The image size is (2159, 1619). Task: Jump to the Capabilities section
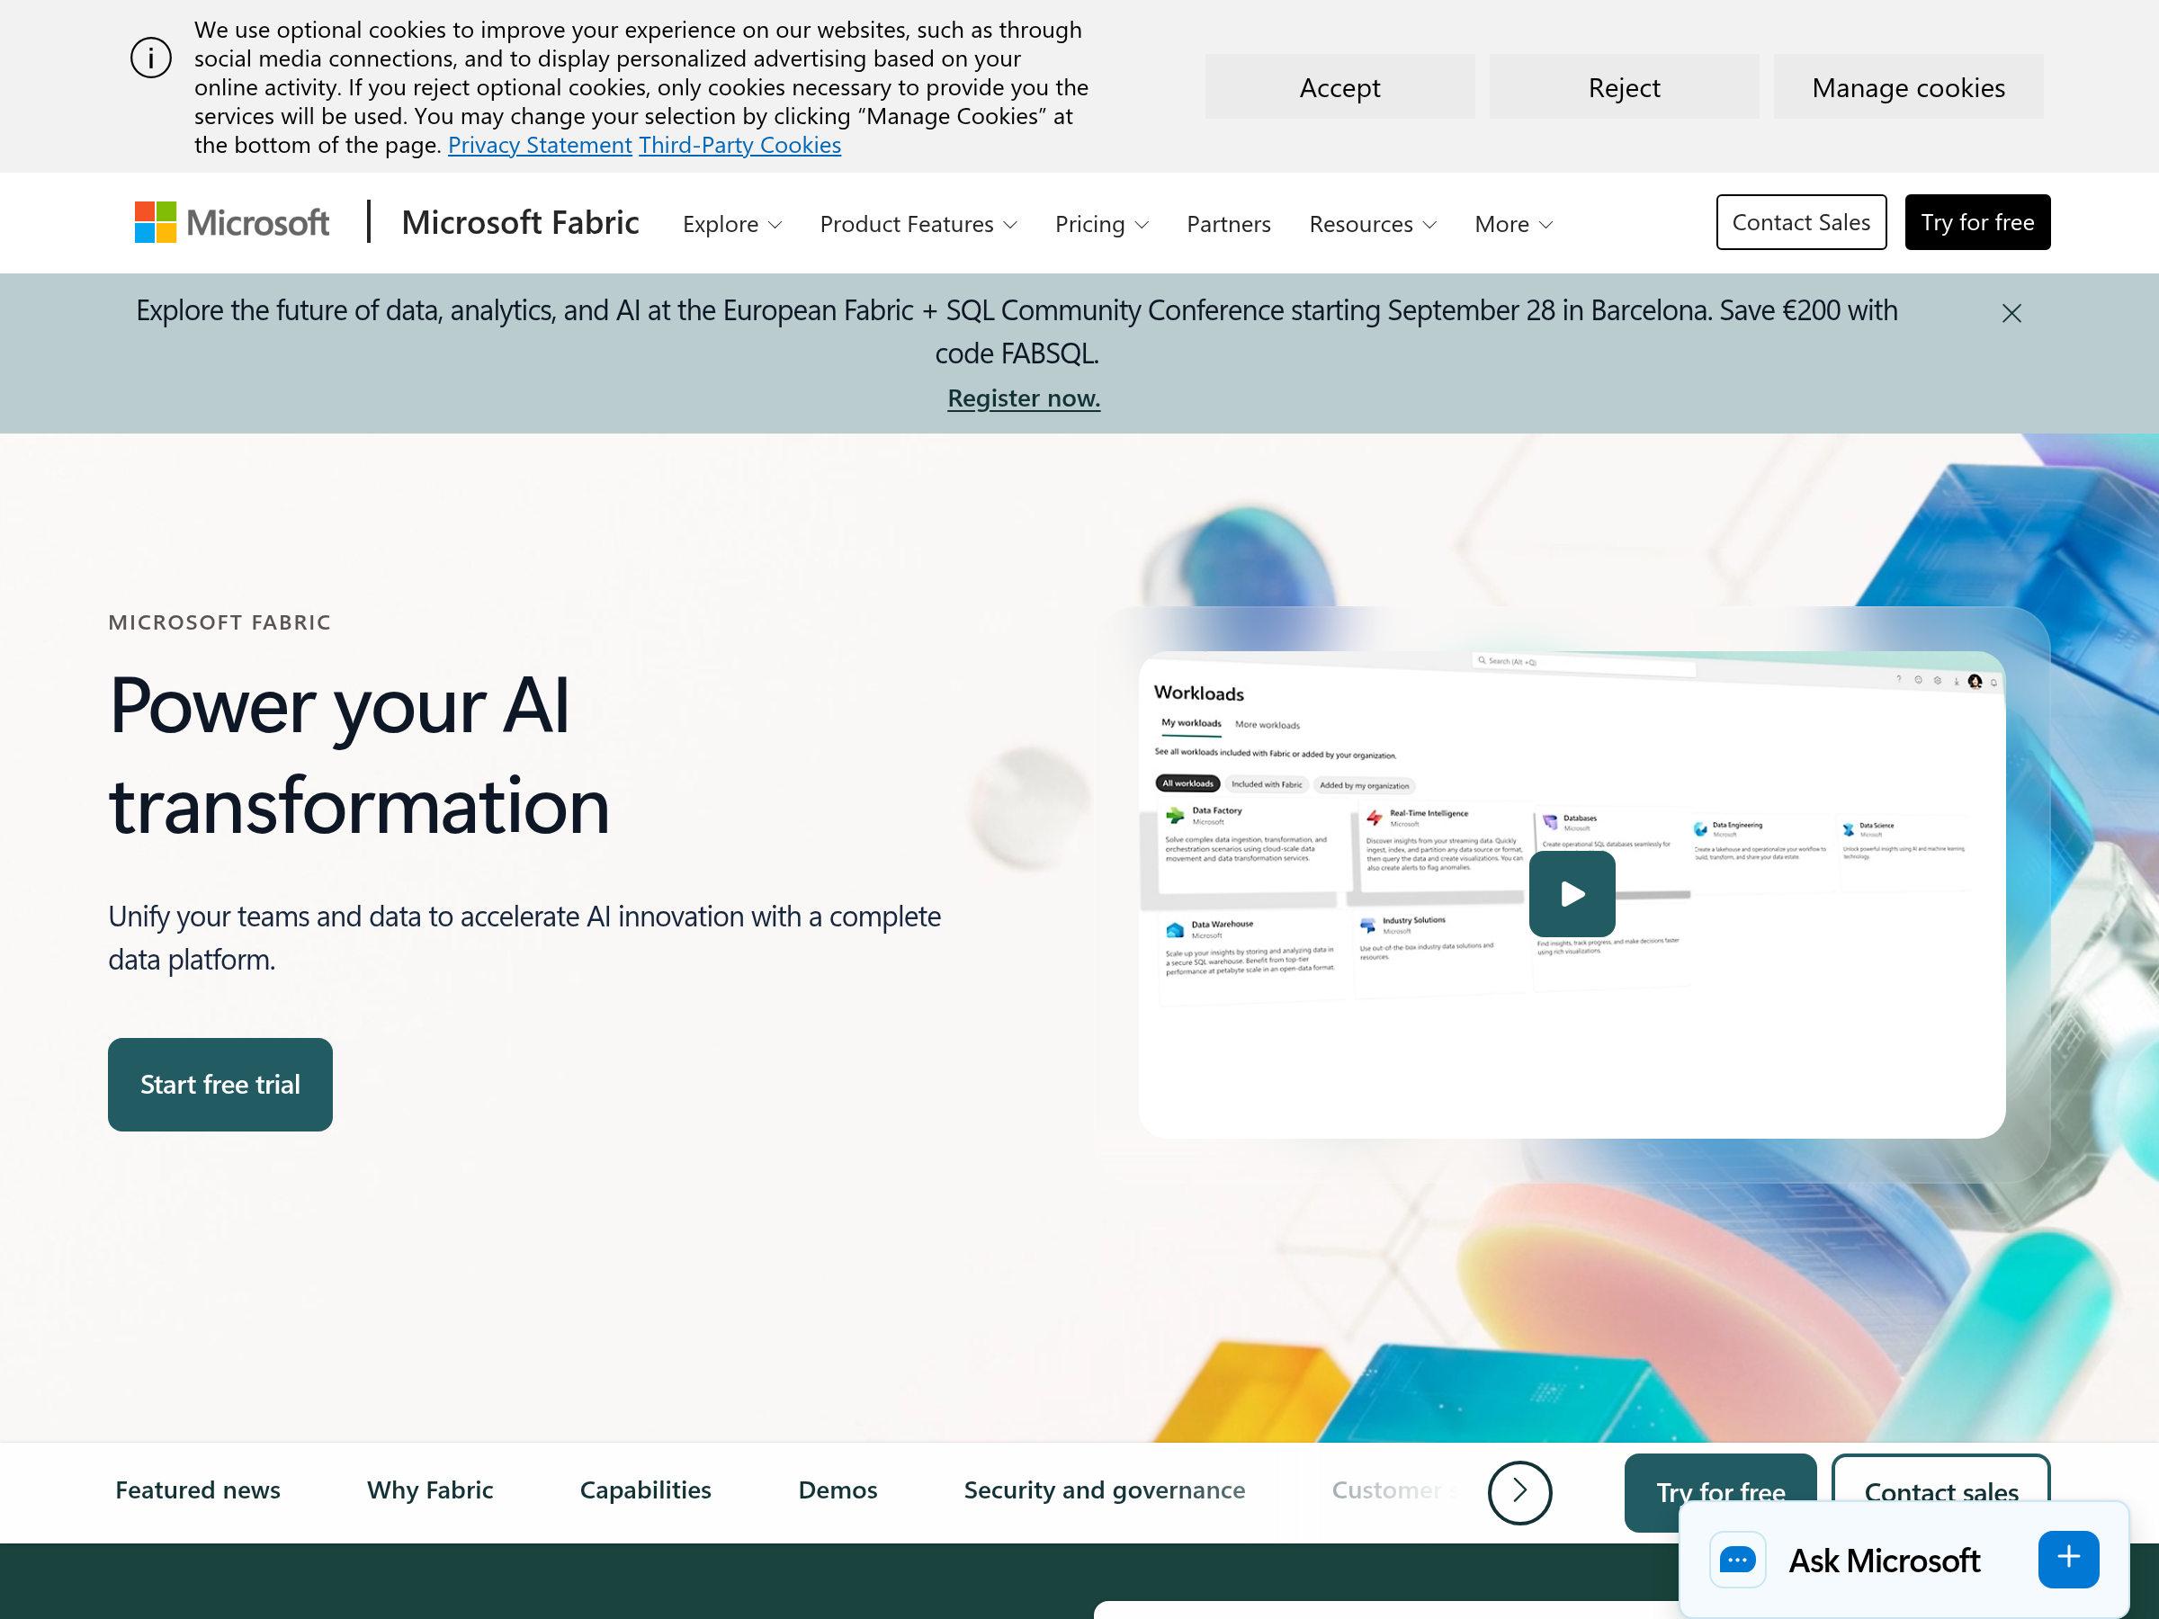(645, 1490)
